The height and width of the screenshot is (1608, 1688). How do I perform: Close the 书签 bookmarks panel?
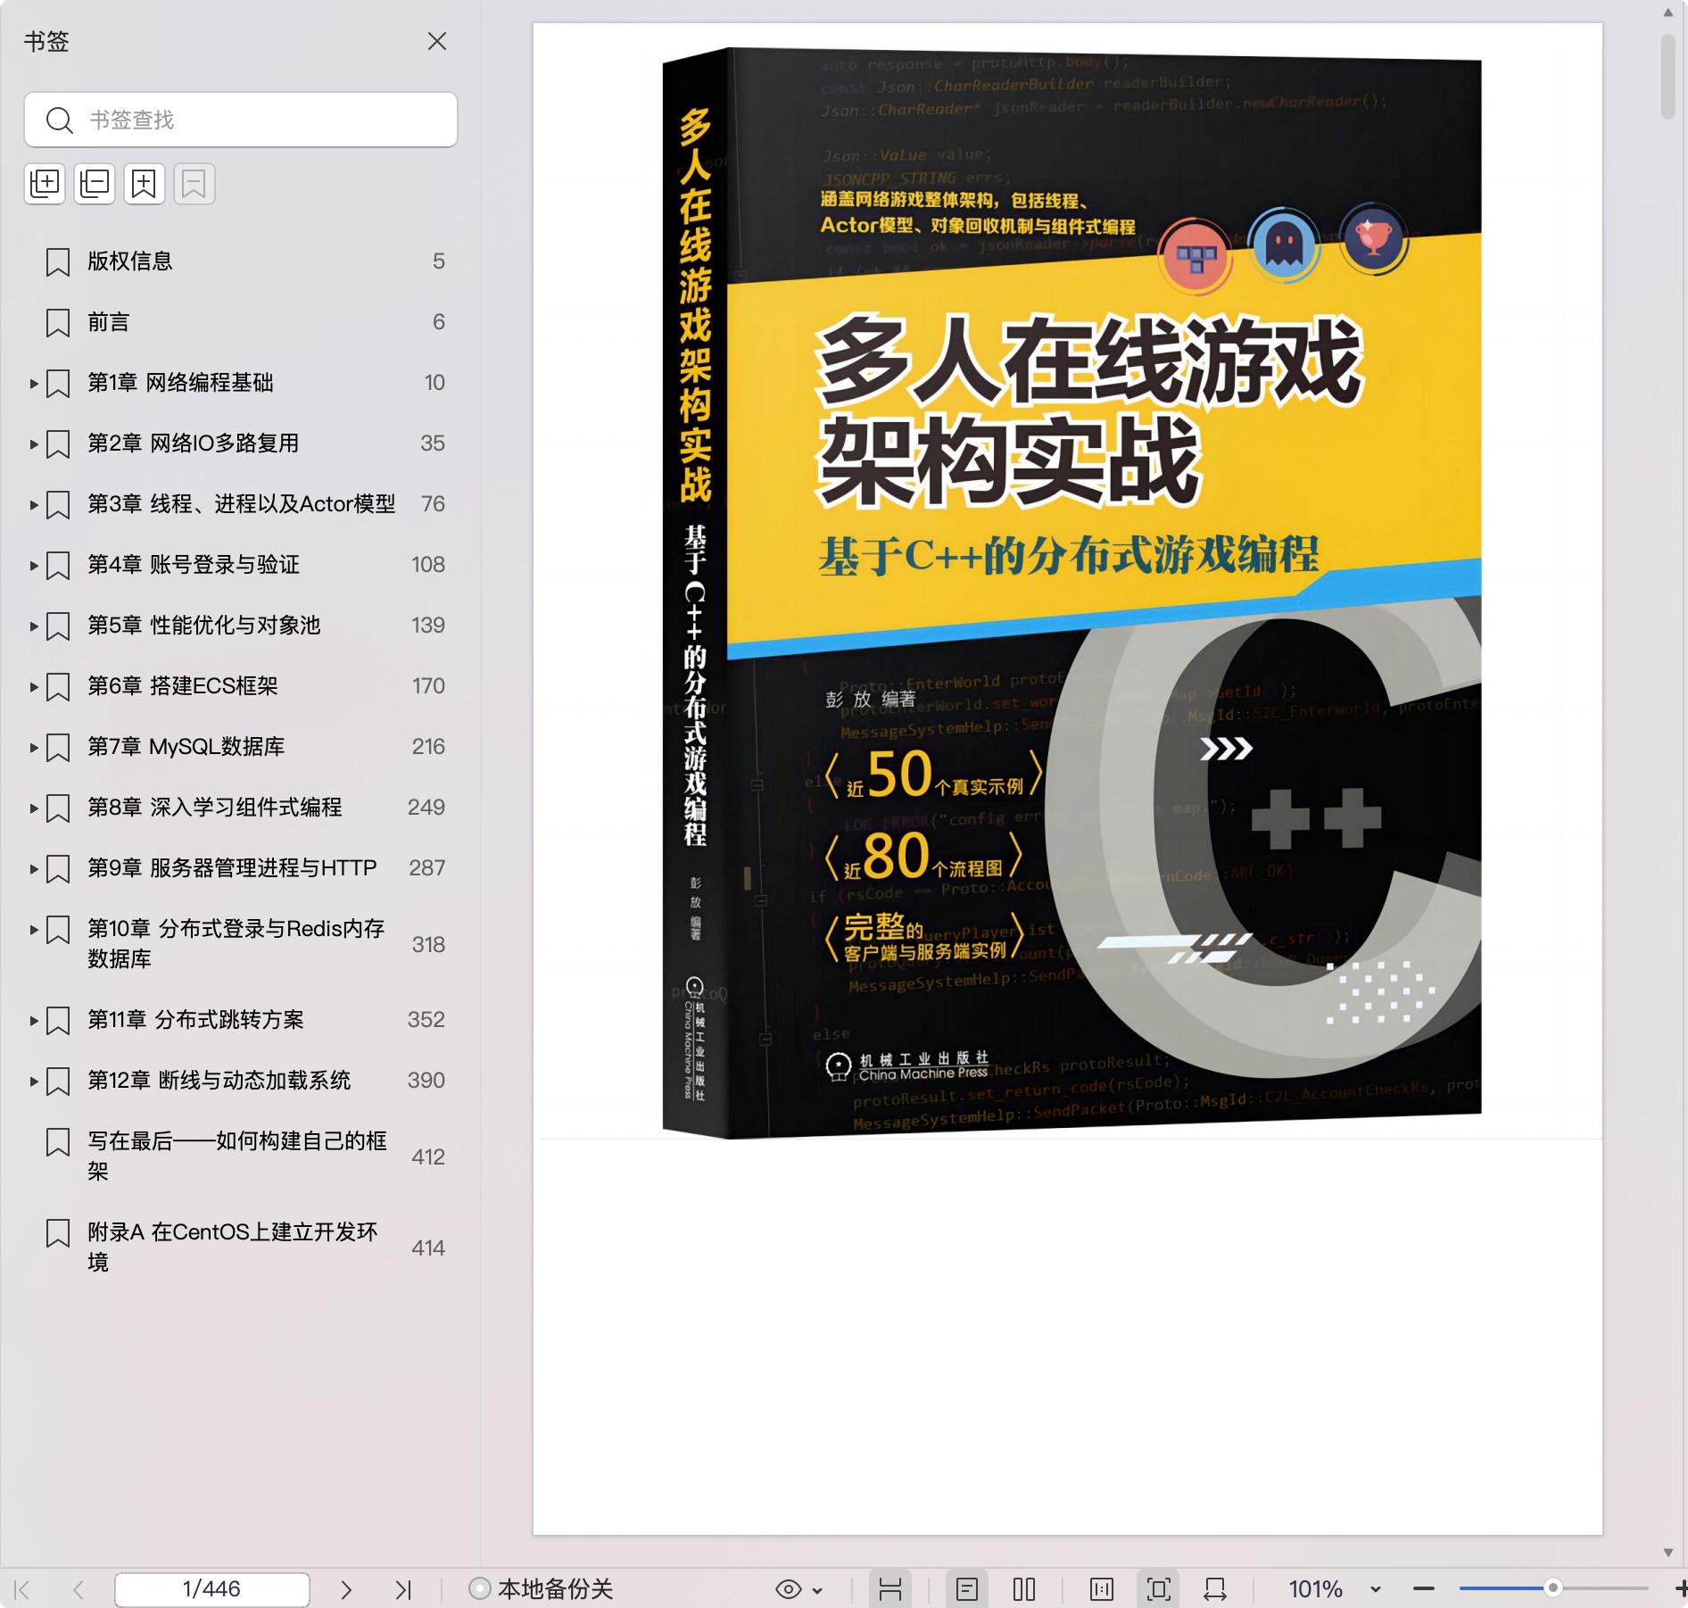(x=437, y=42)
